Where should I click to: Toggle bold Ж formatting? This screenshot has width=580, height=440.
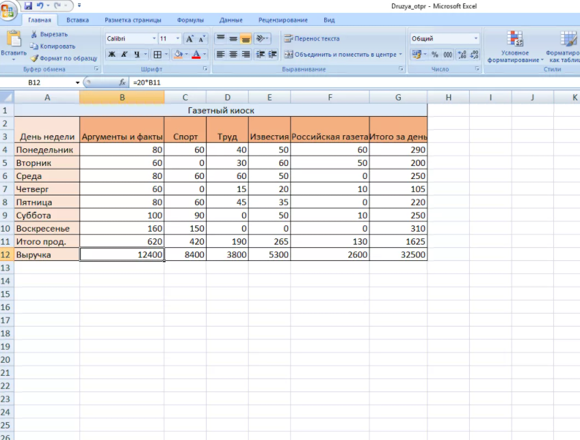[x=111, y=54]
